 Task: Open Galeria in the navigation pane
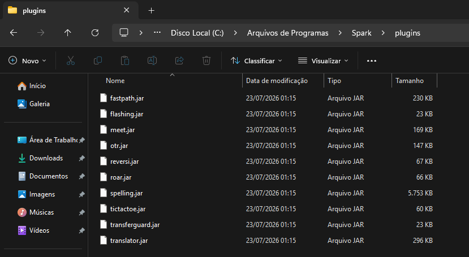tap(33, 104)
